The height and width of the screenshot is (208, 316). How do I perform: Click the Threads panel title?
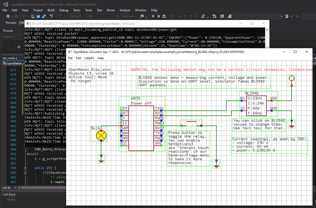[8, 31]
